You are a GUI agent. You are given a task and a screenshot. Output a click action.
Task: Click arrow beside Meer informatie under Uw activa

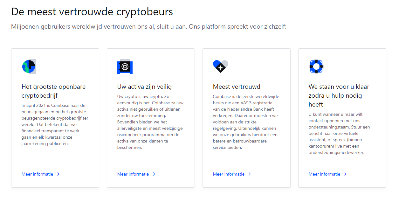(153, 174)
